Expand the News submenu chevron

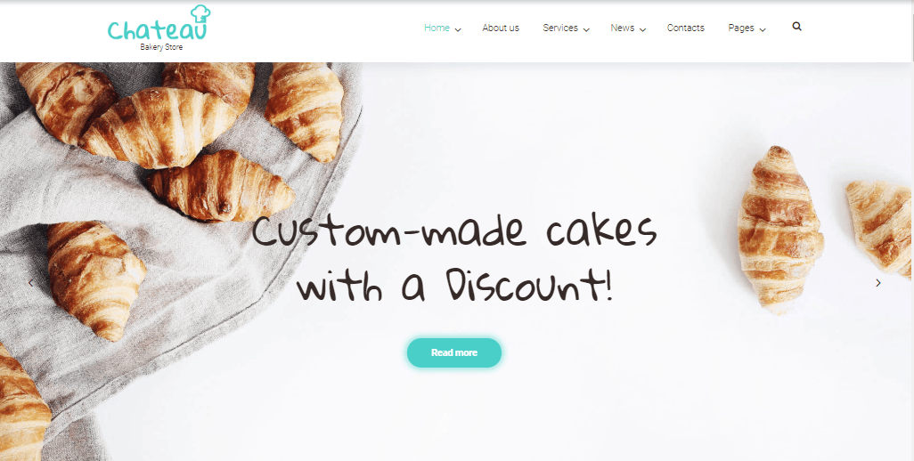point(642,29)
